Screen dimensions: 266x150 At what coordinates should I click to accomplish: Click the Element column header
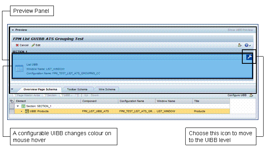coord(48,101)
